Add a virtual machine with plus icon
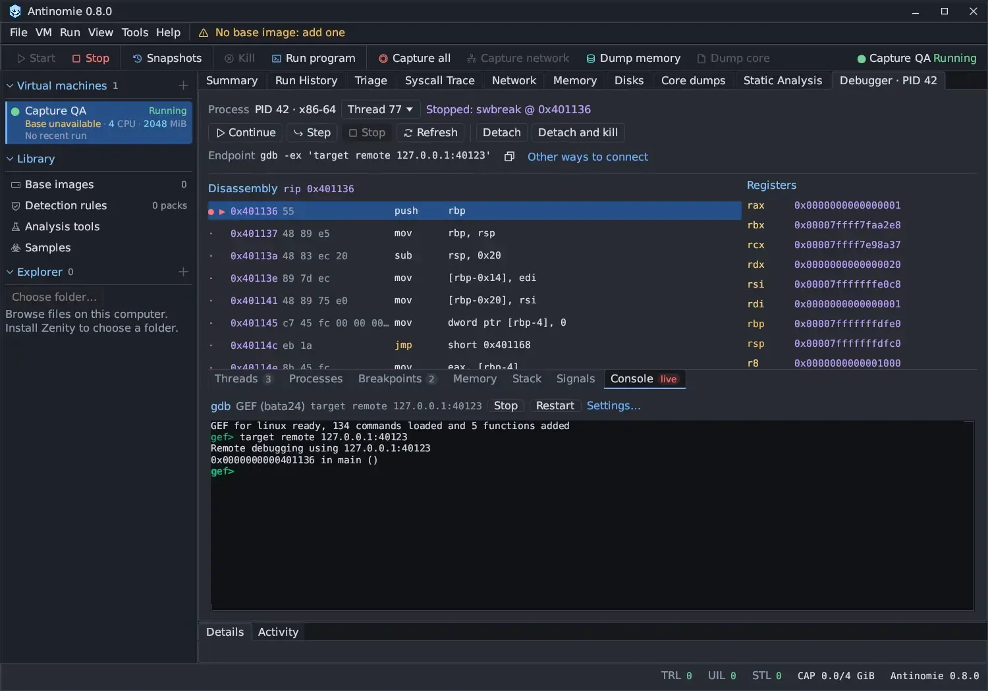Screen dimensions: 988x691 (x=184, y=86)
